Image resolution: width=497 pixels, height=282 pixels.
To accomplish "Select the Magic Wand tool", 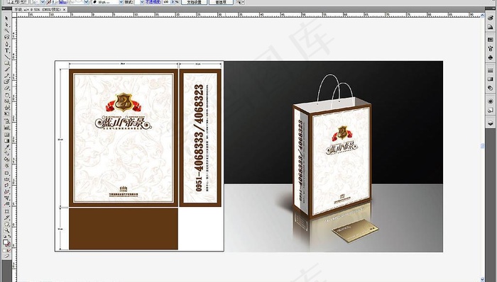I will [6, 30].
